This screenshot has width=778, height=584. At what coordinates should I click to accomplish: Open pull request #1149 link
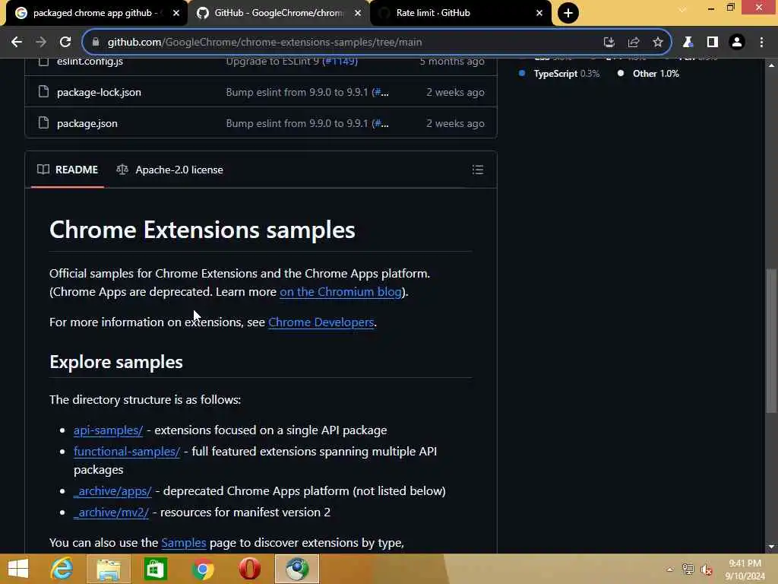coord(340,62)
